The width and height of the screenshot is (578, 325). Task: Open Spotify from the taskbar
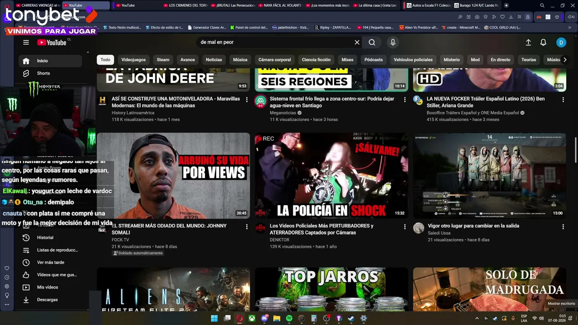pyautogui.click(x=289, y=319)
